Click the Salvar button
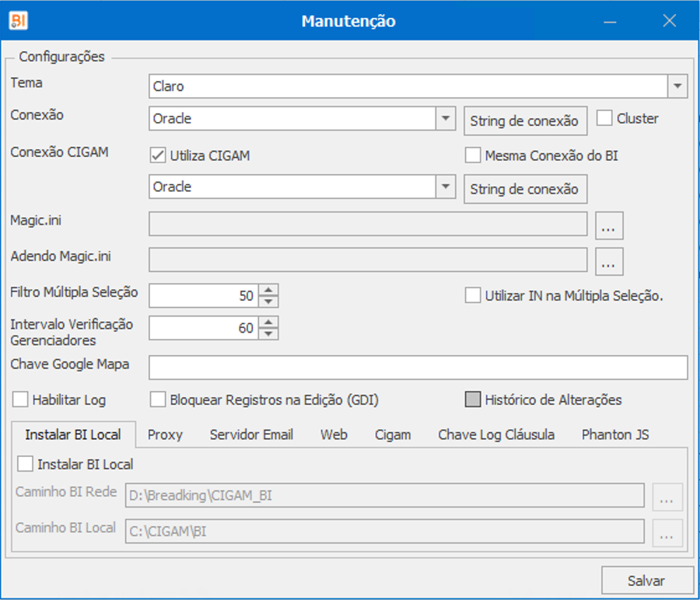Image resolution: width=700 pixels, height=600 pixels. [646, 581]
